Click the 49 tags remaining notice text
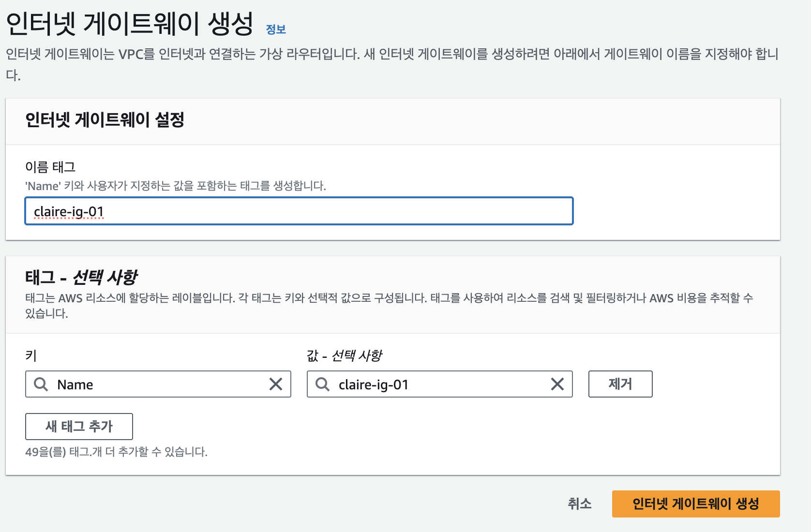Screen dimensions: 811x532 click(x=116, y=452)
